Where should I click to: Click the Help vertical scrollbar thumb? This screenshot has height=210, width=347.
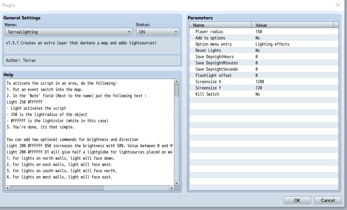point(176,90)
